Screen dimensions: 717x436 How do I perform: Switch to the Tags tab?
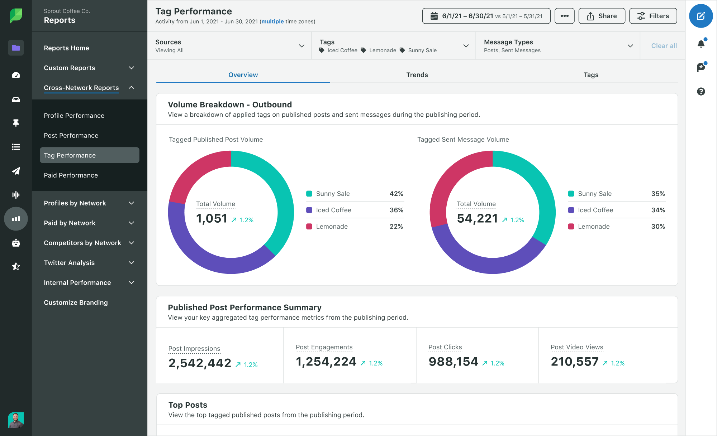pos(591,74)
